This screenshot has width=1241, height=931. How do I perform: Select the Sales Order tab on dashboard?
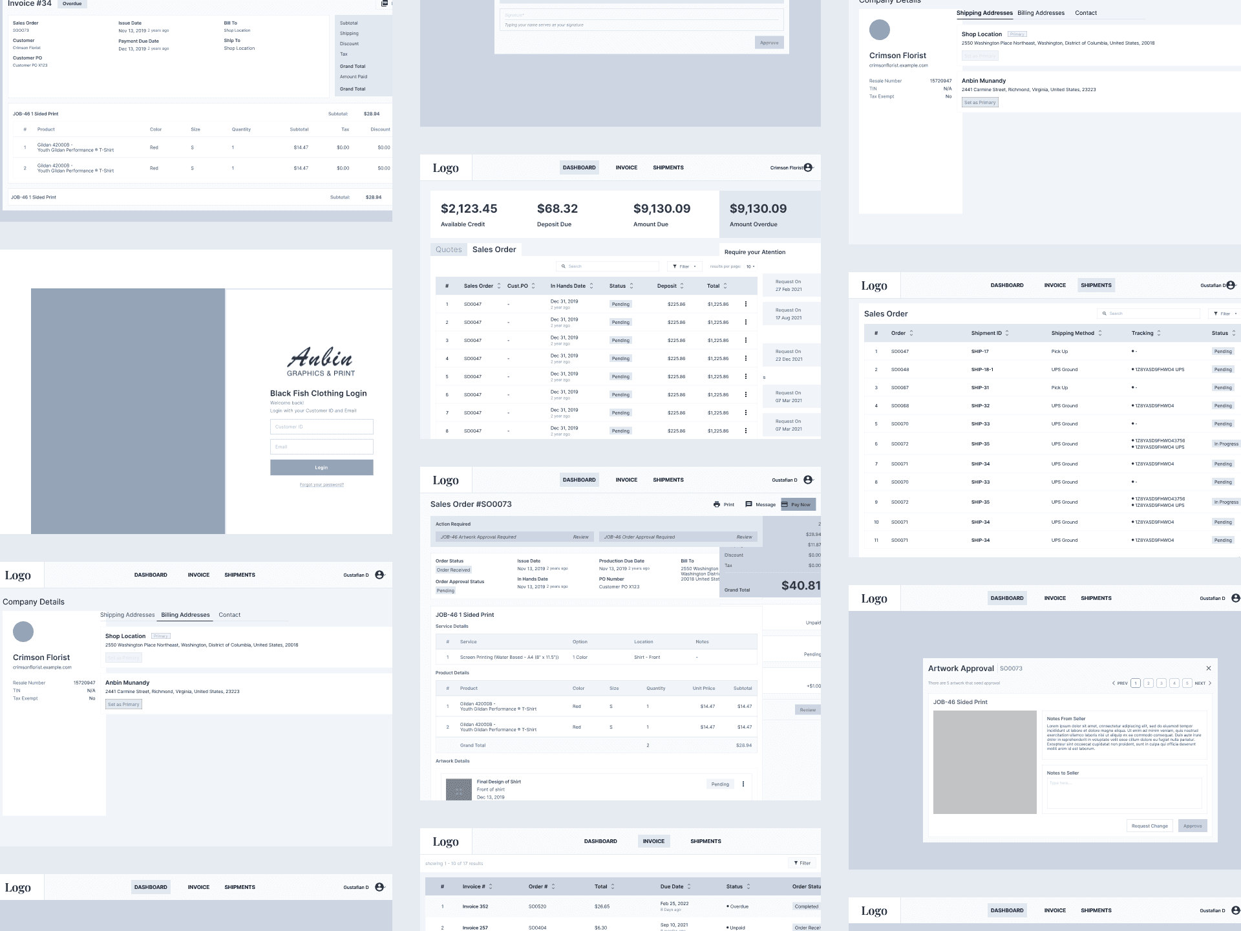click(x=494, y=250)
